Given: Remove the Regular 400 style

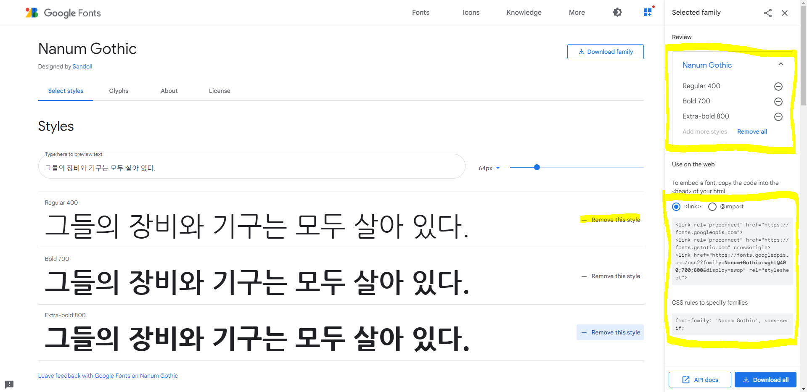Looking at the screenshot, I should click(x=610, y=220).
